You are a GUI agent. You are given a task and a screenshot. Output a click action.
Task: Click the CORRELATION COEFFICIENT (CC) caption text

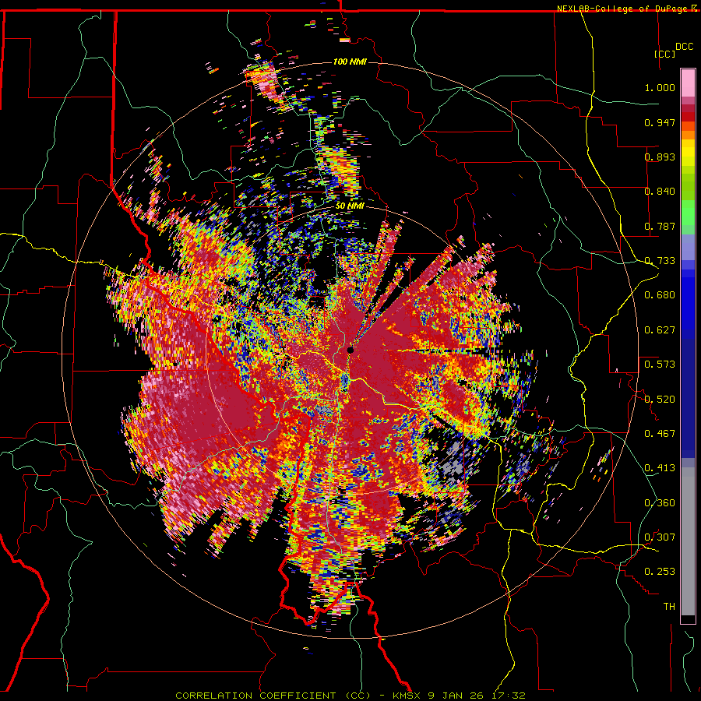pos(273,696)
